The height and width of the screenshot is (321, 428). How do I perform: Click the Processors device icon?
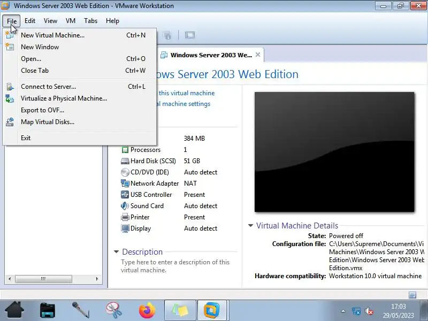pos(125,150)
